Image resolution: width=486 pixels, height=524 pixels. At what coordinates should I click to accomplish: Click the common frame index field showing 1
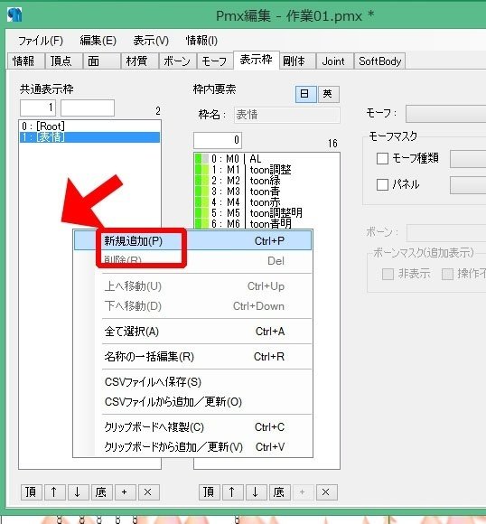point(38,108)
